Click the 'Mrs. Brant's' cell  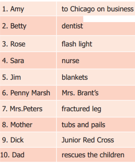(x=96, y=93)
